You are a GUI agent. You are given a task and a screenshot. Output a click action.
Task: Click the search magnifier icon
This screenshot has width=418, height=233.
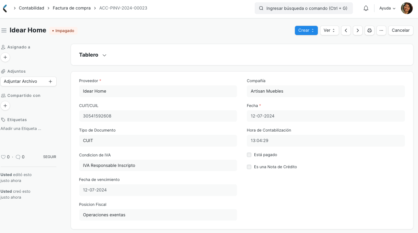261,8
